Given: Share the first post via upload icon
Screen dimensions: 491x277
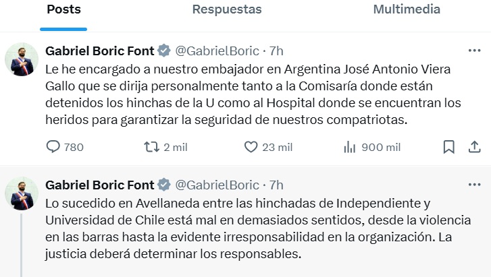Looking at the screenshot, I should point(474,147).
